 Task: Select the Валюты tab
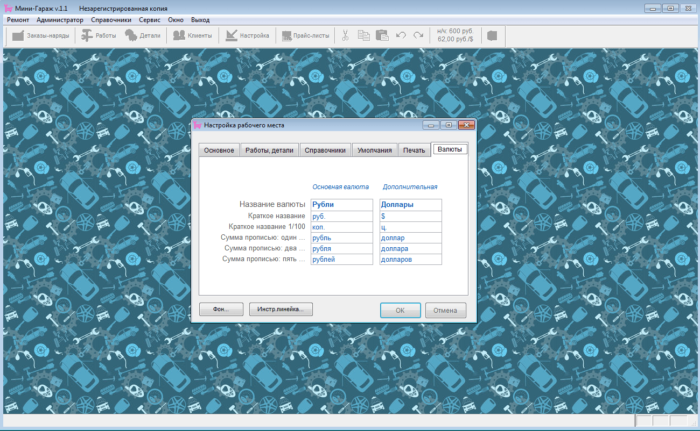tap(450, 149)
